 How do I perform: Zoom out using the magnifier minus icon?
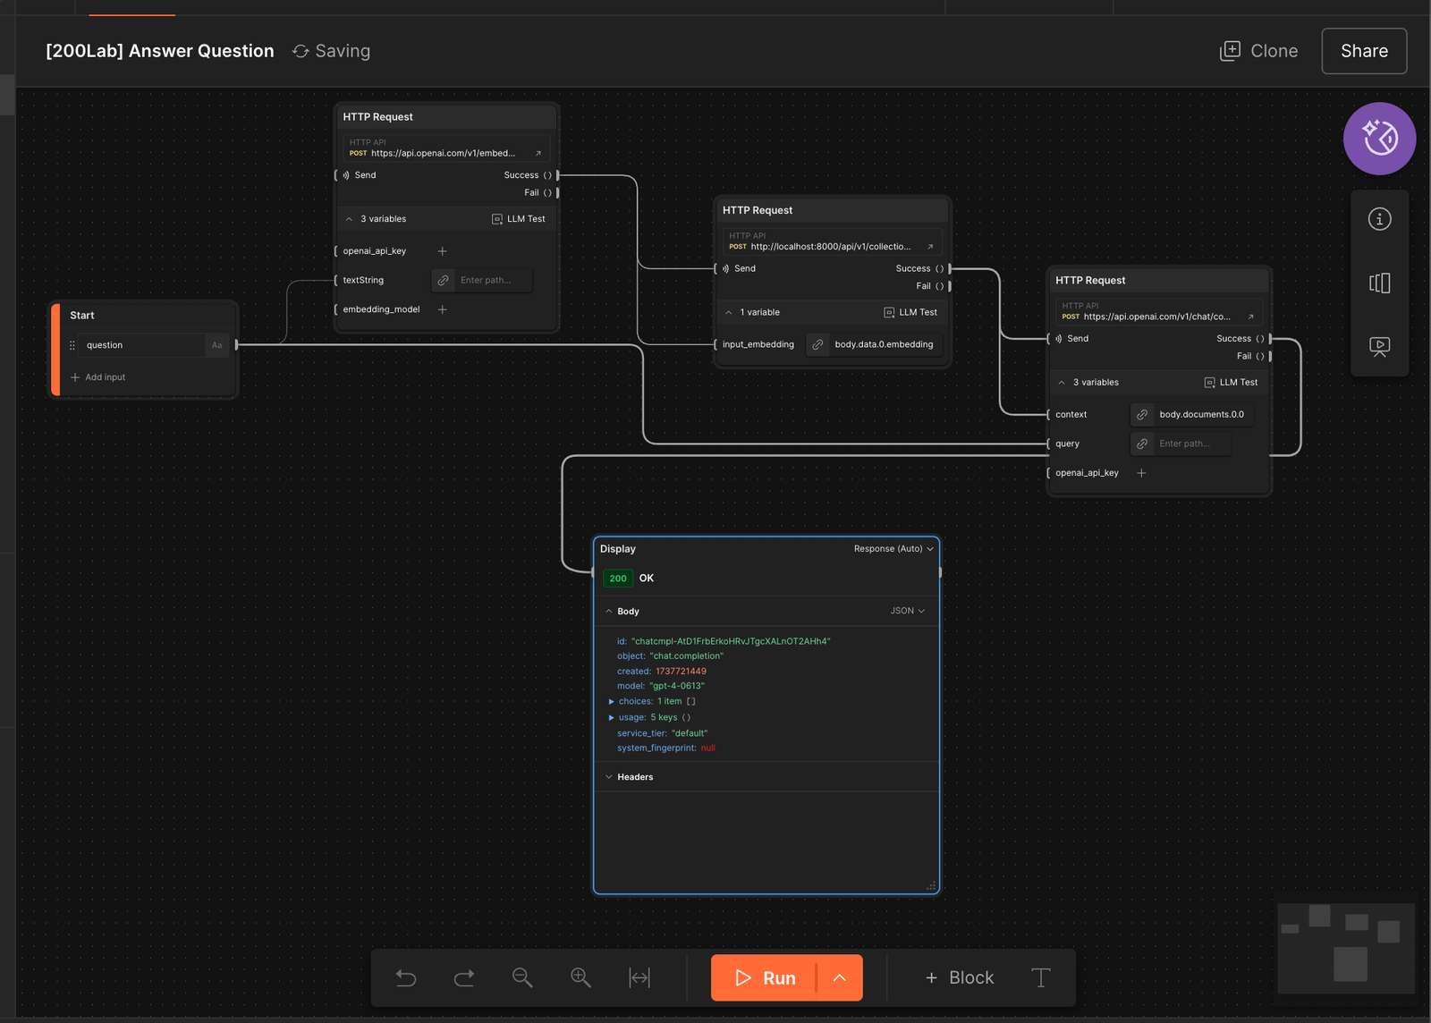click(522, 977)
